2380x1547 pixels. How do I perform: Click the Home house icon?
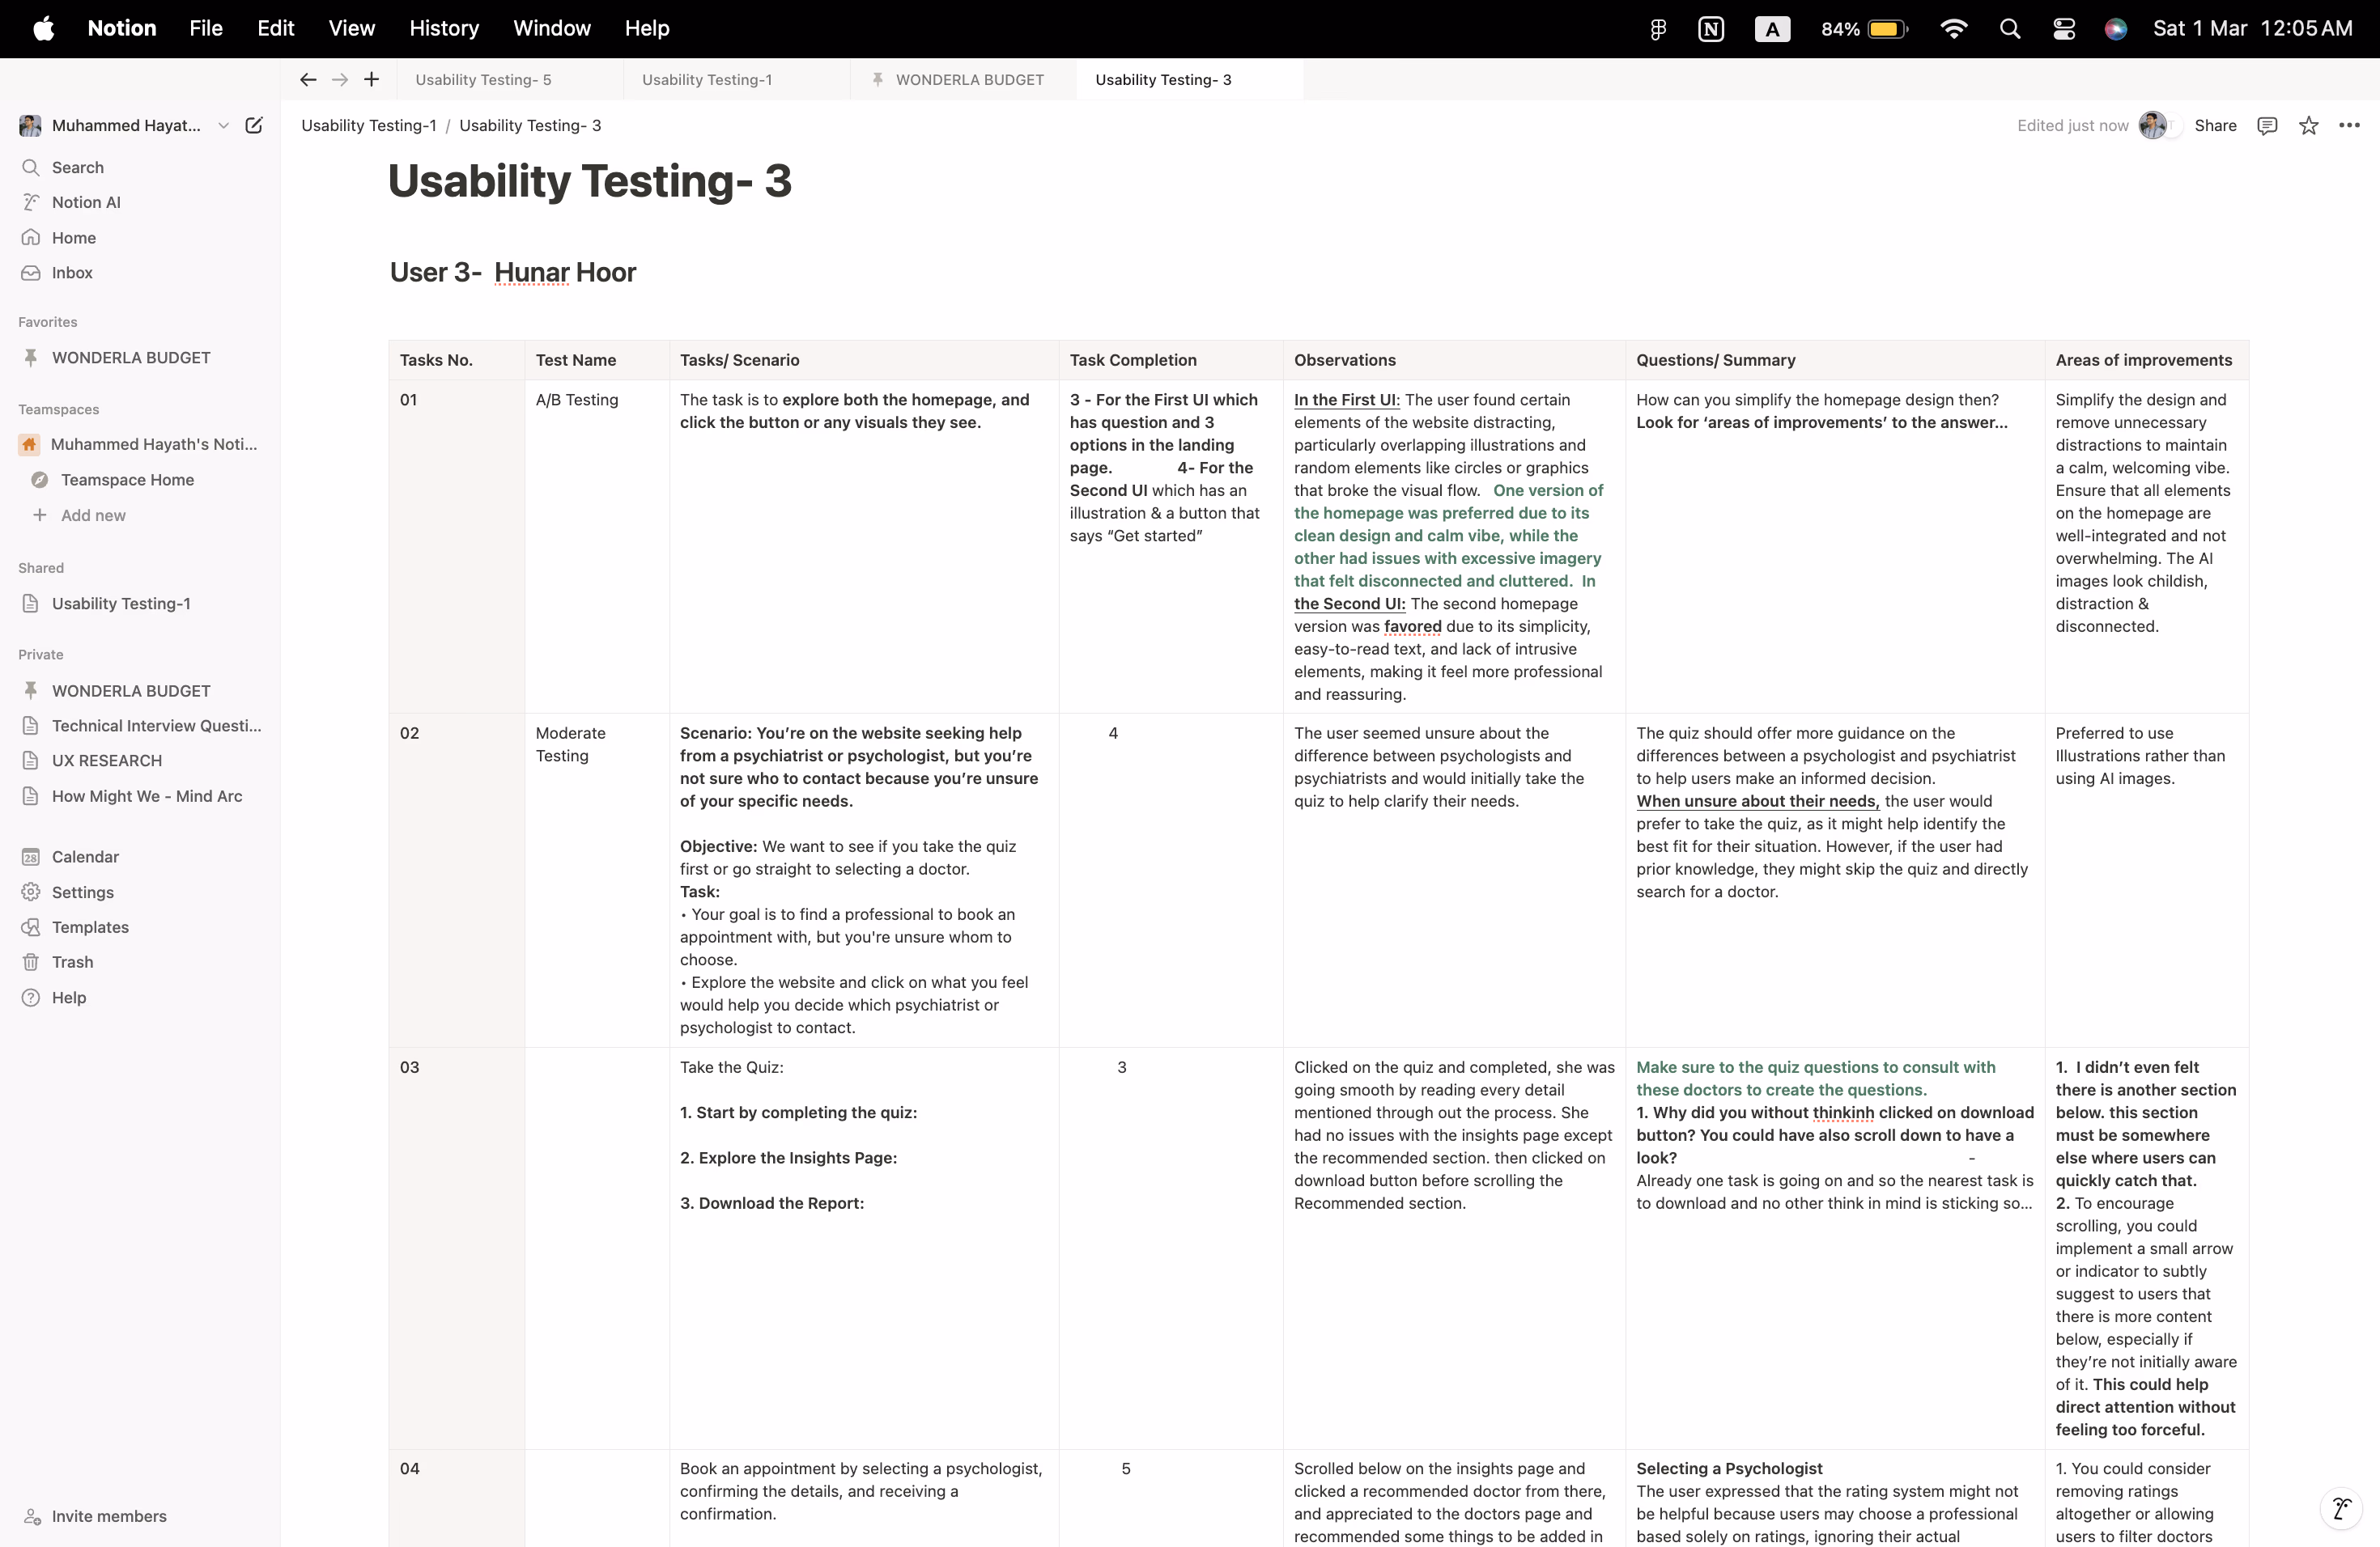[x=31, y=238]
